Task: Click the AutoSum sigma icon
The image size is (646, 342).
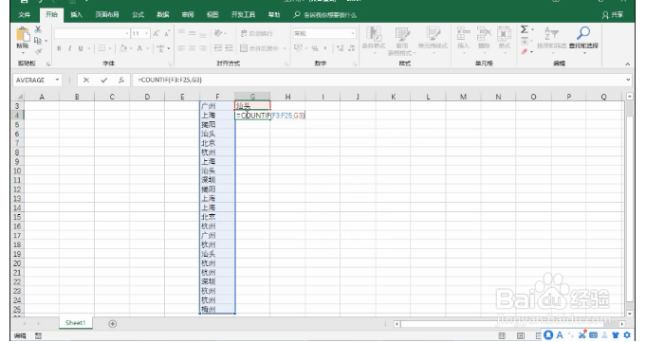Action: tap(524, 29)
